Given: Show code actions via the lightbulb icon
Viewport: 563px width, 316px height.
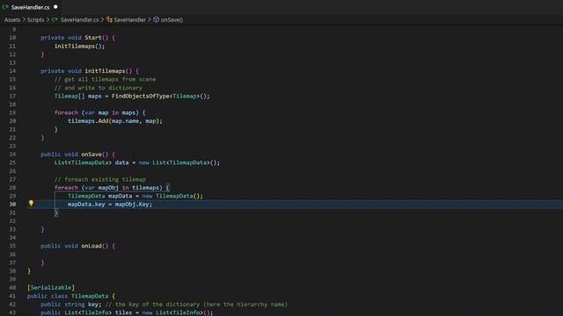Looking at the screenshot, I should (32, 204).
